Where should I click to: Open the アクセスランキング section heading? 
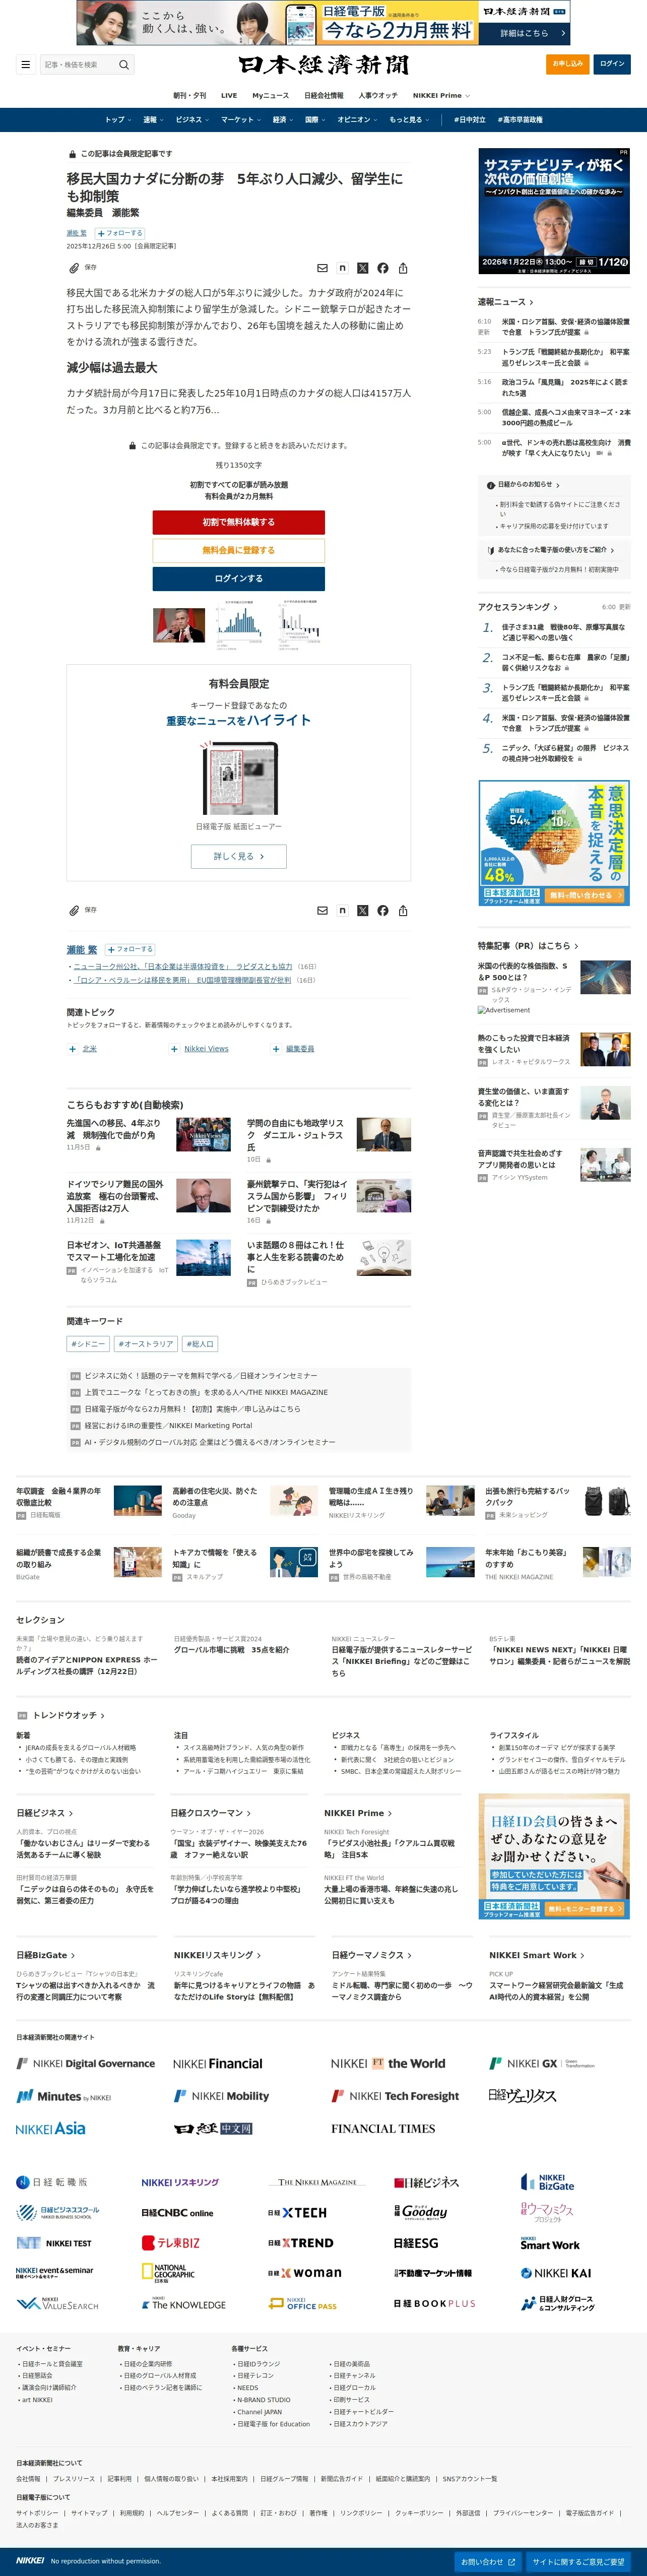(x=517, y=607)
